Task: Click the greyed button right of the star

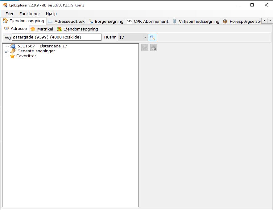Action: tap(154, 48)
